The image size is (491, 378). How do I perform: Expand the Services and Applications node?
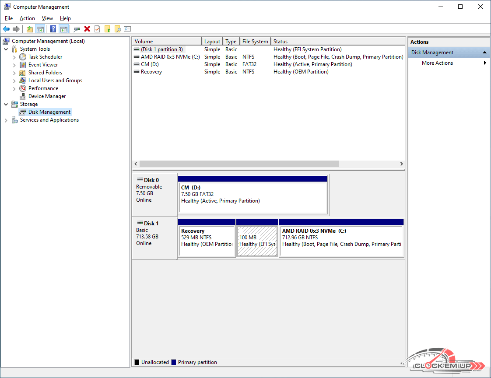pyautogui.click(x=6, y=120)
